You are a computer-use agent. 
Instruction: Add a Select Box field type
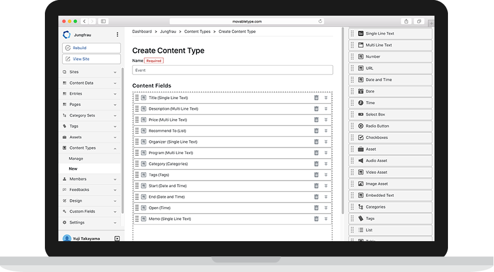pyautogui.click(x=390, y=114)
